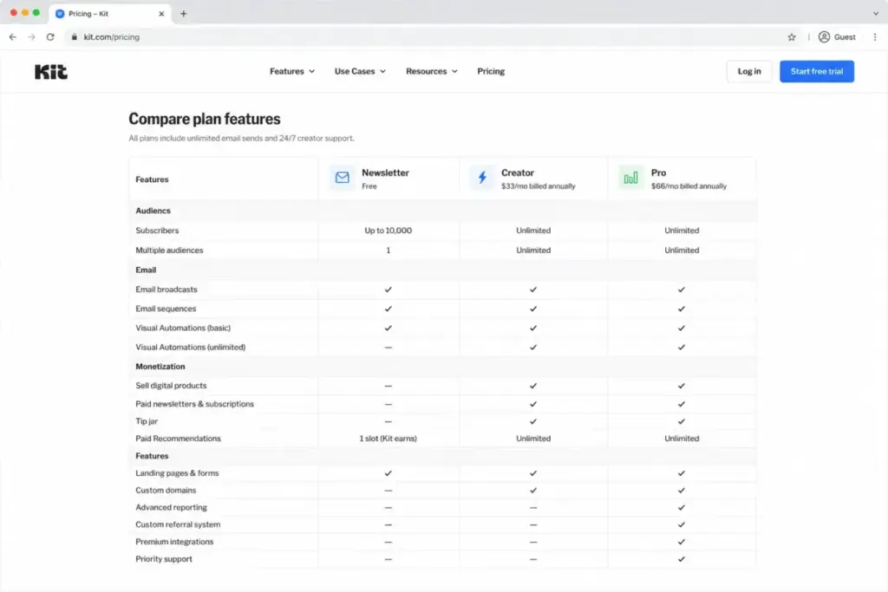The image size is (888, 592).
Task: Click the Priority support label
Action: [164, 558]
